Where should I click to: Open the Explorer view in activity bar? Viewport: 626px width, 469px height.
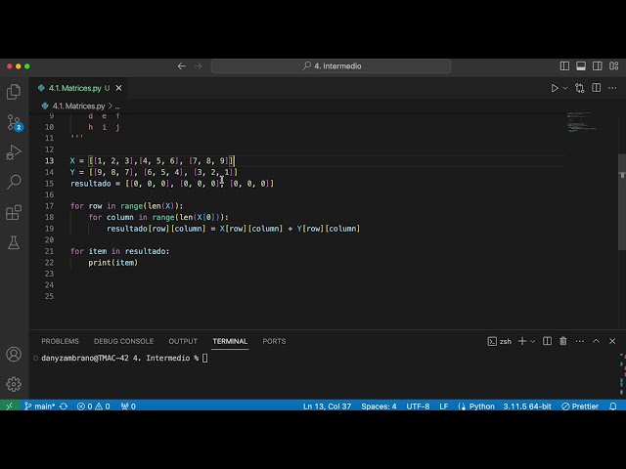[14, 92]
